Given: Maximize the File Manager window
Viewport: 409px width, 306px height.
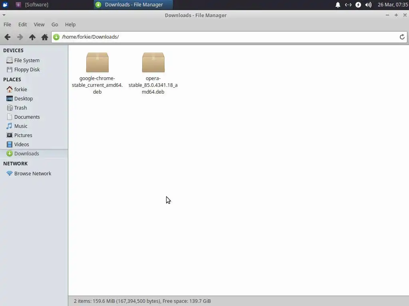Looking at the screenshot, I should [396, 15].
